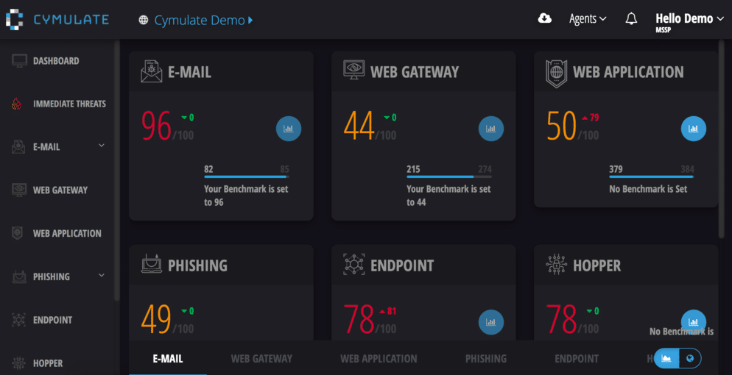Image resolution: width=732 pixels, height=375 pixels.
Task: Open the Web Application card chart button
Action: tap(694, 129)
